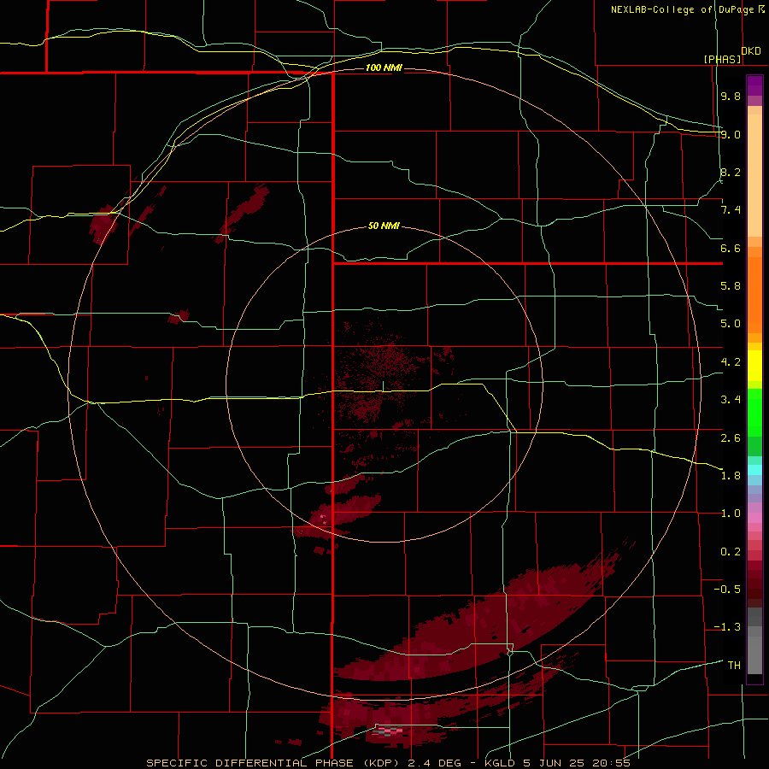Click the 9.0 scale value
The height and width of the screenshot is (769, 769).
(x=731, y=134)
